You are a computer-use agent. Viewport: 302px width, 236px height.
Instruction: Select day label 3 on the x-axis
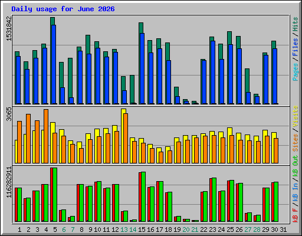click(x=37, y=230)
